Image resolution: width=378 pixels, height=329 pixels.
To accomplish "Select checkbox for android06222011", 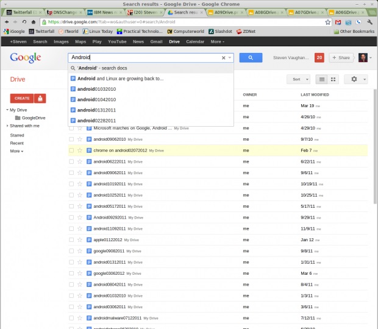I will (71, 161).
